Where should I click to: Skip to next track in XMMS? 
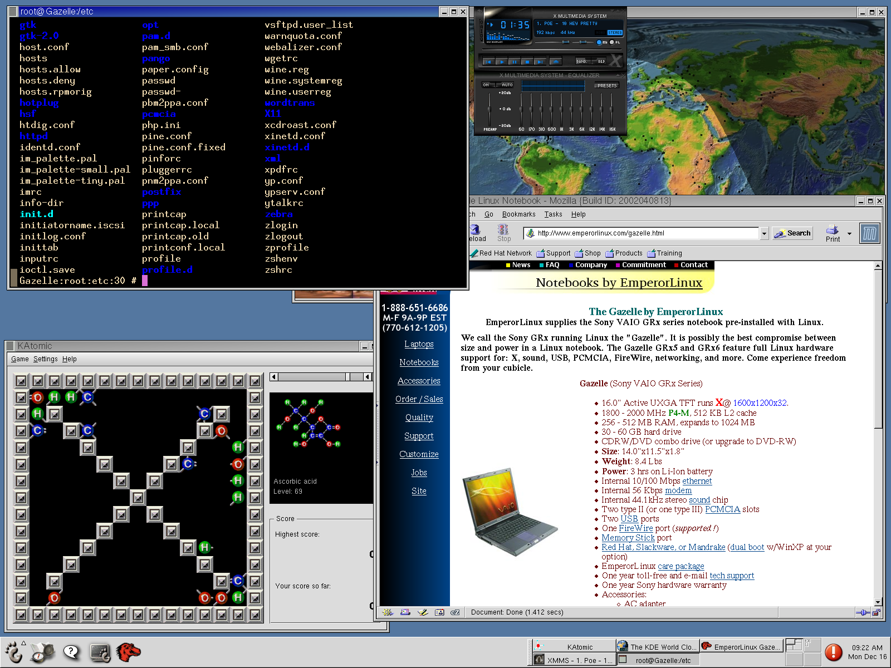coord(540,62)
